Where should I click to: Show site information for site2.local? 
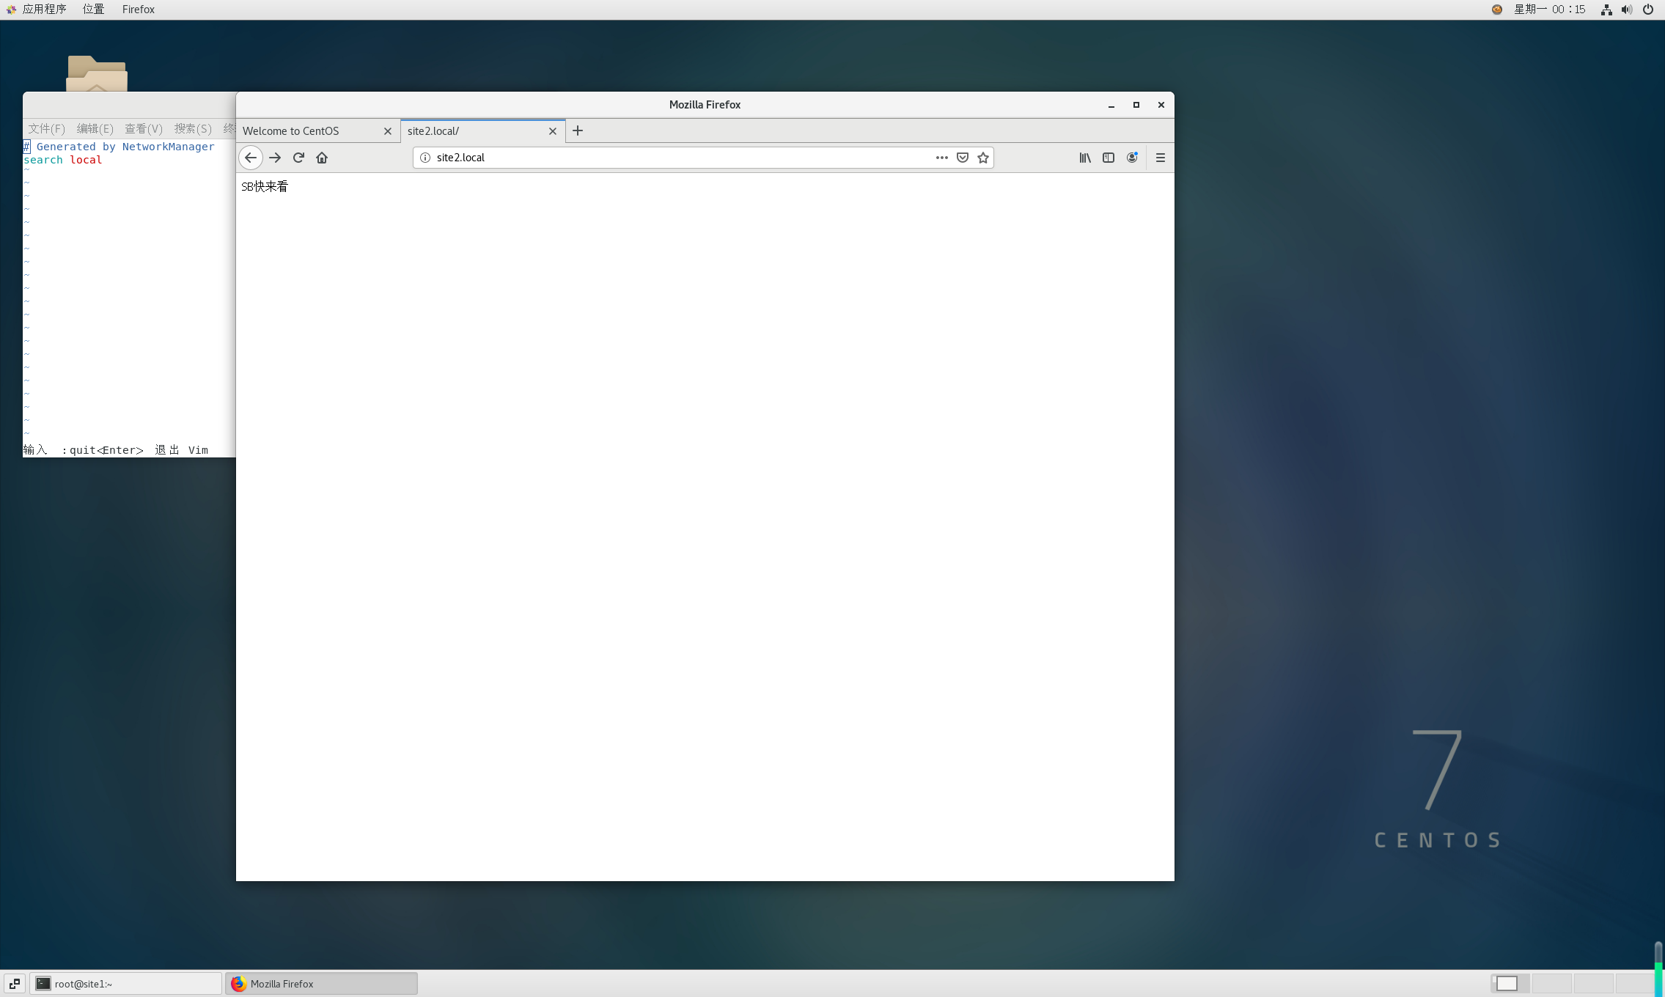(425, 158)
